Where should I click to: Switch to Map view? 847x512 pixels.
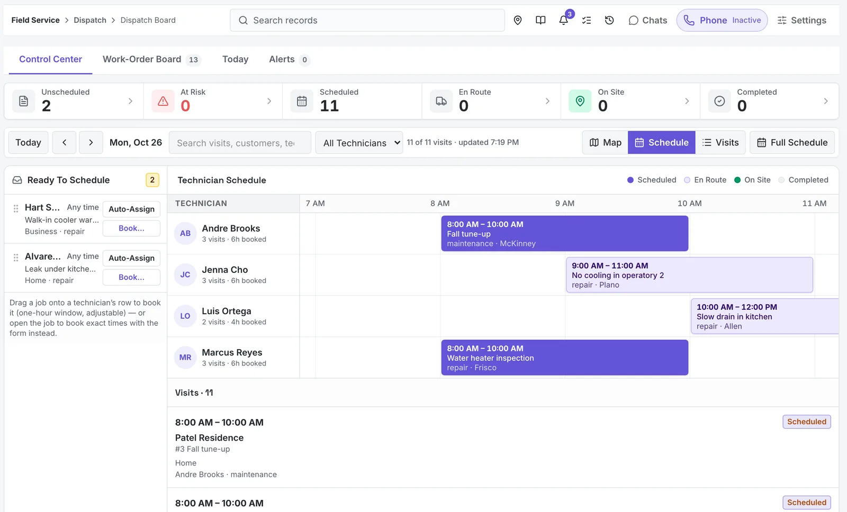(605, 143)
